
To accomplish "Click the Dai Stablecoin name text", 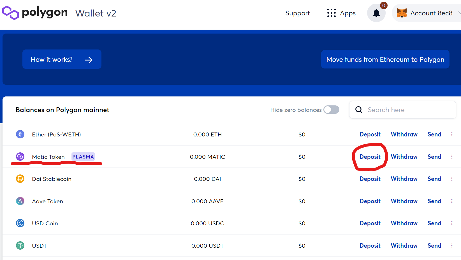I will click(x=52, y=179).
